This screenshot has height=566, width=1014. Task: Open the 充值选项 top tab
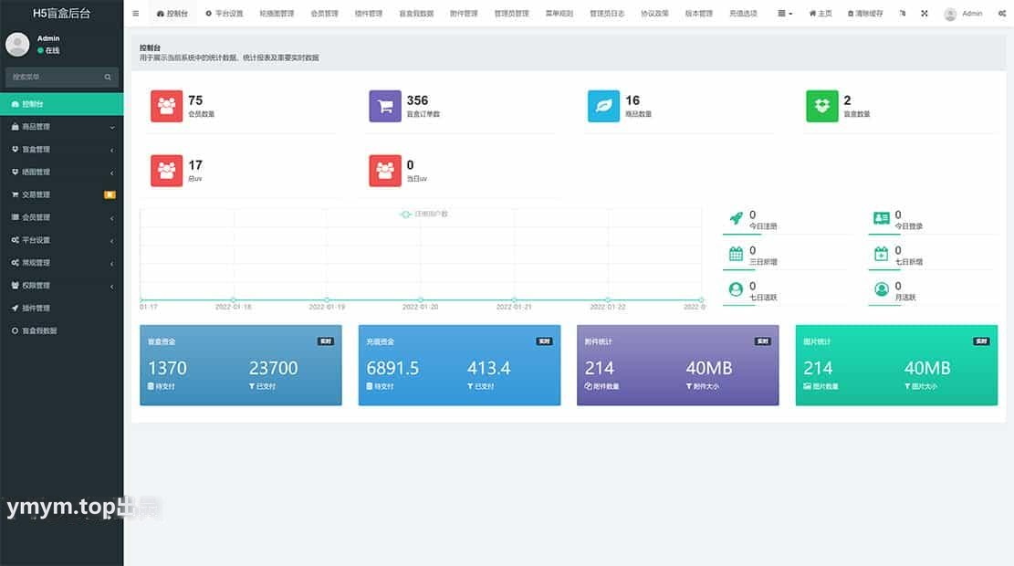pyautogui.click(x=743, y=13)
